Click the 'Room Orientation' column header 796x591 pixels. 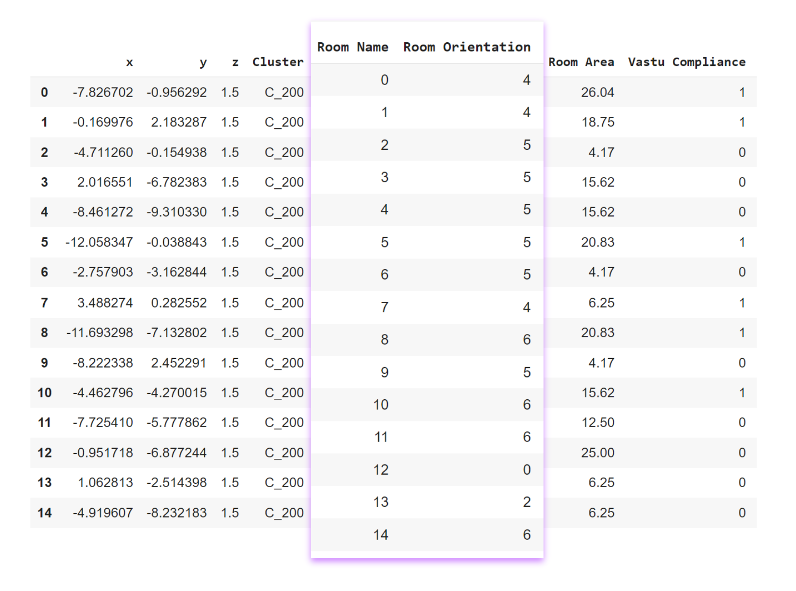(x=467, y=47)
